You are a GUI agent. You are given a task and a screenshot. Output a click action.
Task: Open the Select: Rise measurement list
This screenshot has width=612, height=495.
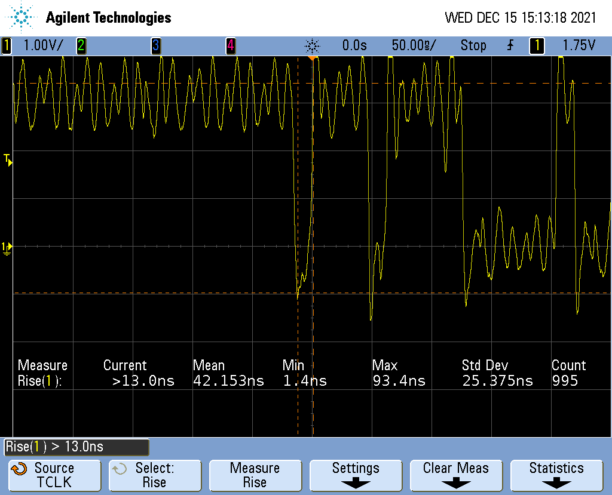pos(155,475)
